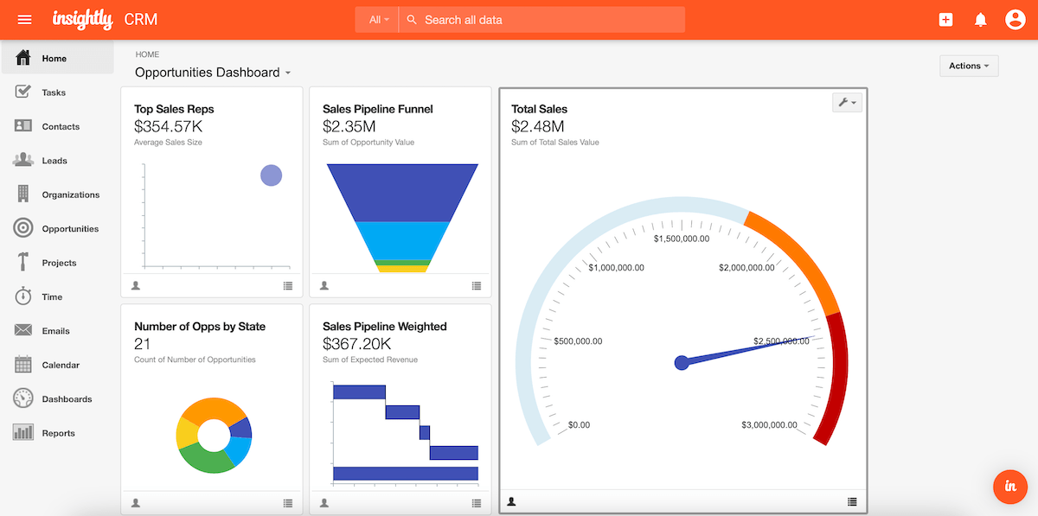1038x516 pixels.
Task: Open Leads from the sidebar
Action: coord(54,161)
